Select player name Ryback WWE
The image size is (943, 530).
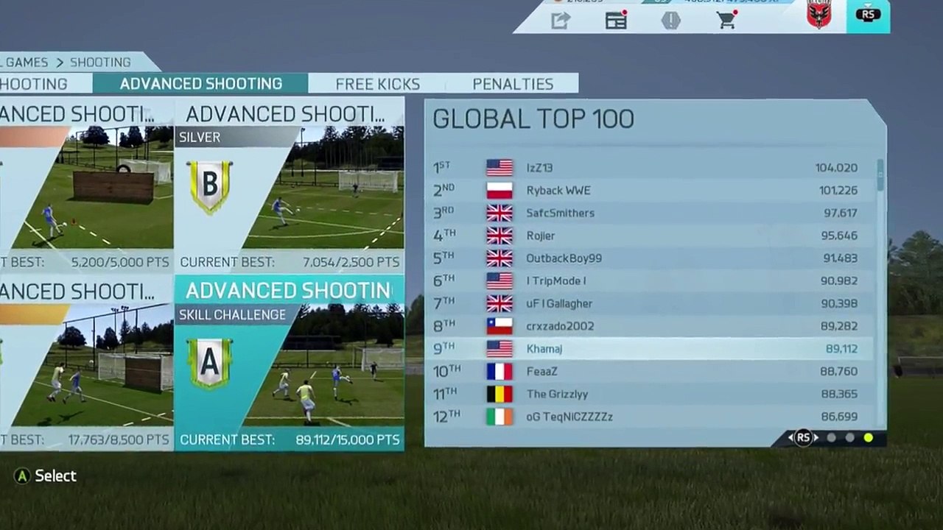click(x=558, y=191)
